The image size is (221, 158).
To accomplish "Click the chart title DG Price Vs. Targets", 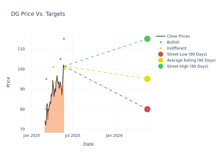I will point(38,14).
